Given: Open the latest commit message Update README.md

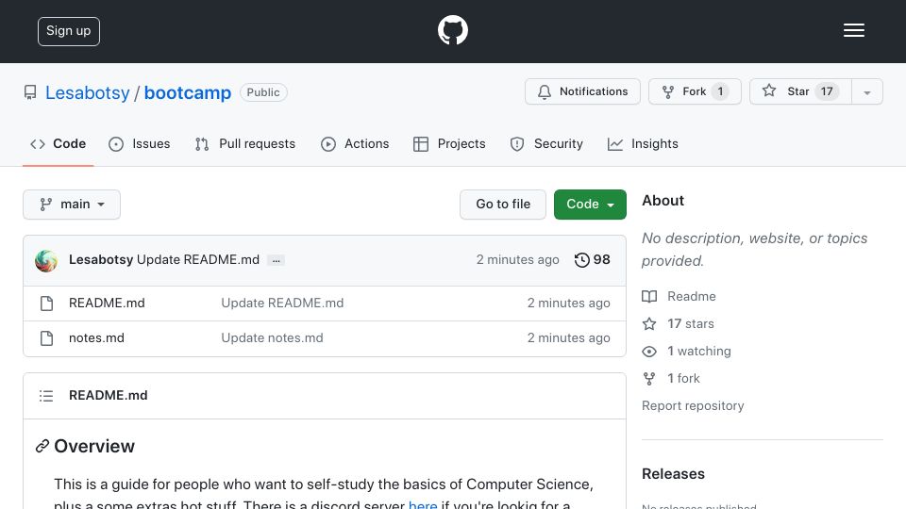Looking at the screenshot, I should [x=198, y=260].
